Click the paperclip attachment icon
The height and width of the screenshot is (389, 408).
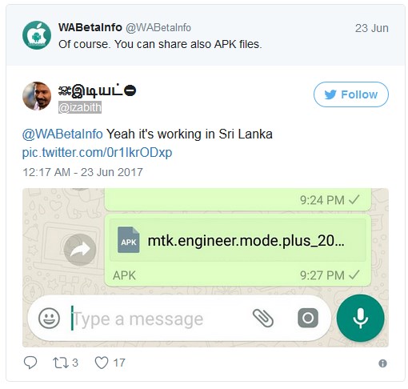click(263, 318)
